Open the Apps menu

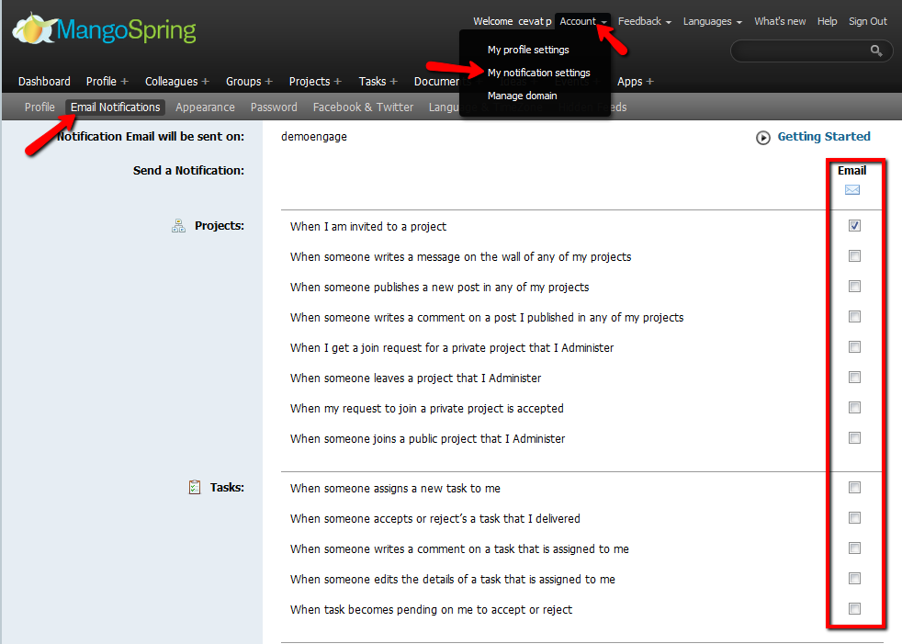(629, 81)
